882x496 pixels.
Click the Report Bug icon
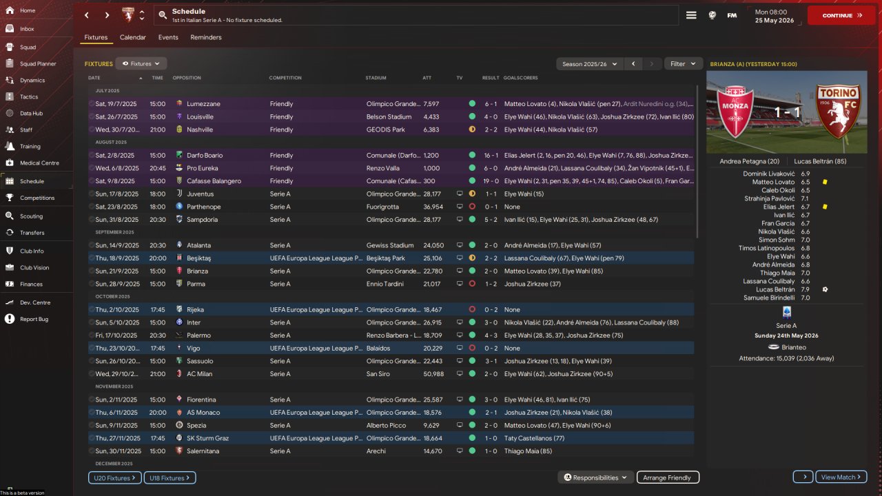point(10,319)
